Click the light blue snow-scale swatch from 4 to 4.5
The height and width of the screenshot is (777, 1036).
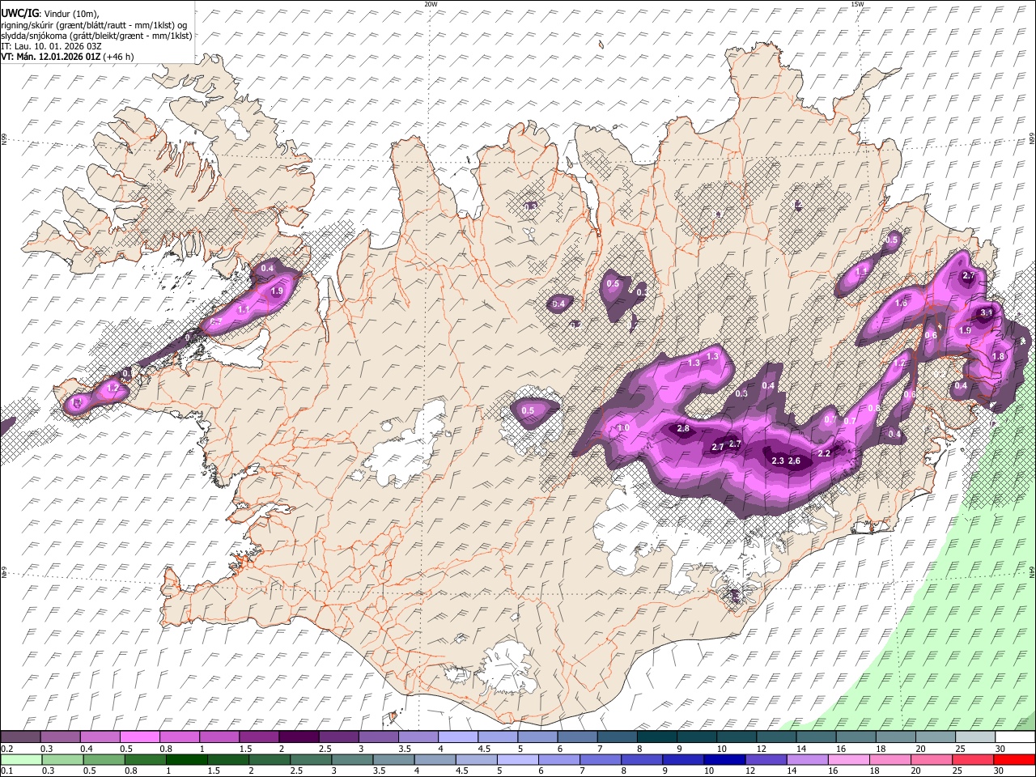[x=458, y=737]
